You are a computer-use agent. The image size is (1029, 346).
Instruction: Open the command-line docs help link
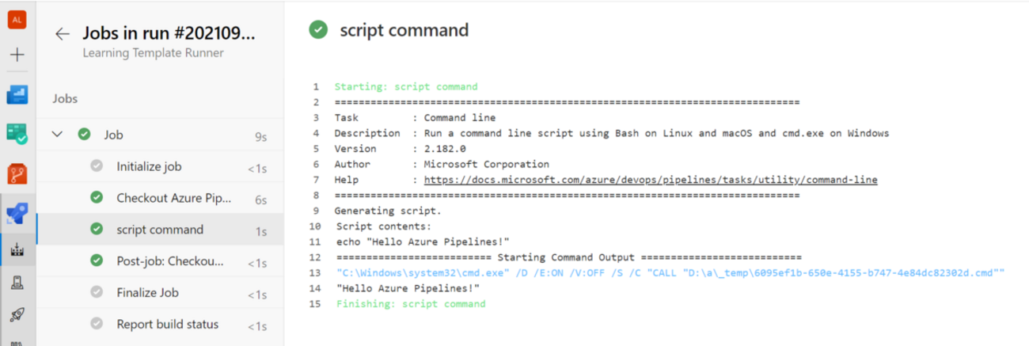tap(651, 180)
